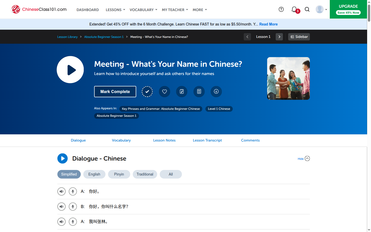Screen dimensions: 371x232
Task: Go to the Dashboard menu item
Action: [x=88, y=10]
